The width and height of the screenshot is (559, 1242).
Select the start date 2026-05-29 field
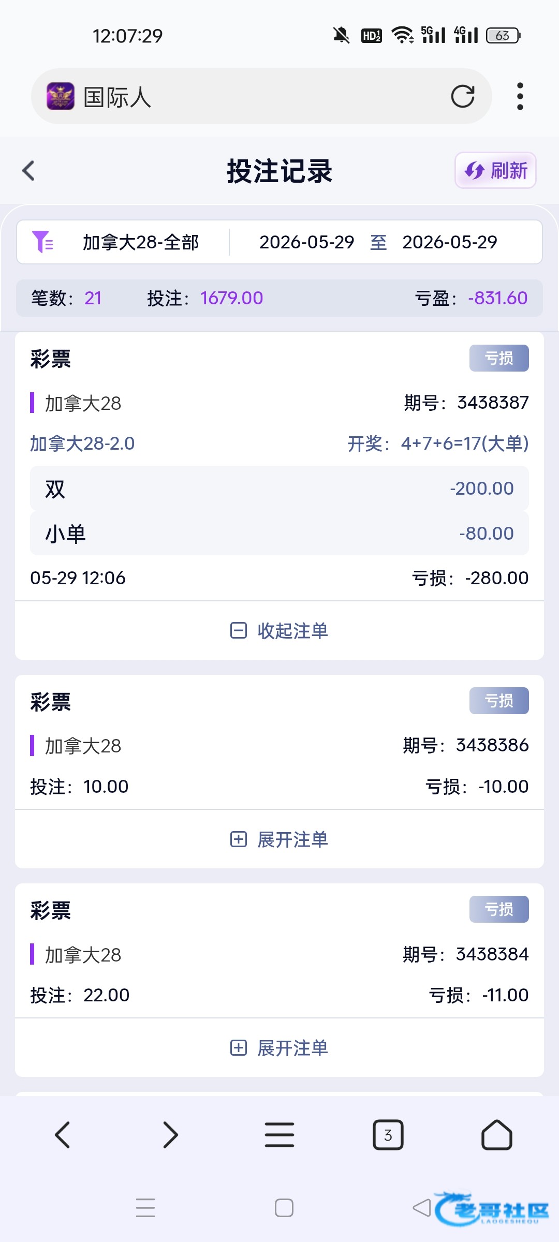[306, 242]
